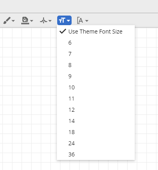Image resolution: width=158 pixels, height=170 pixels.
Task: Select the line color brush icon
Action: (x=7, y=21)
